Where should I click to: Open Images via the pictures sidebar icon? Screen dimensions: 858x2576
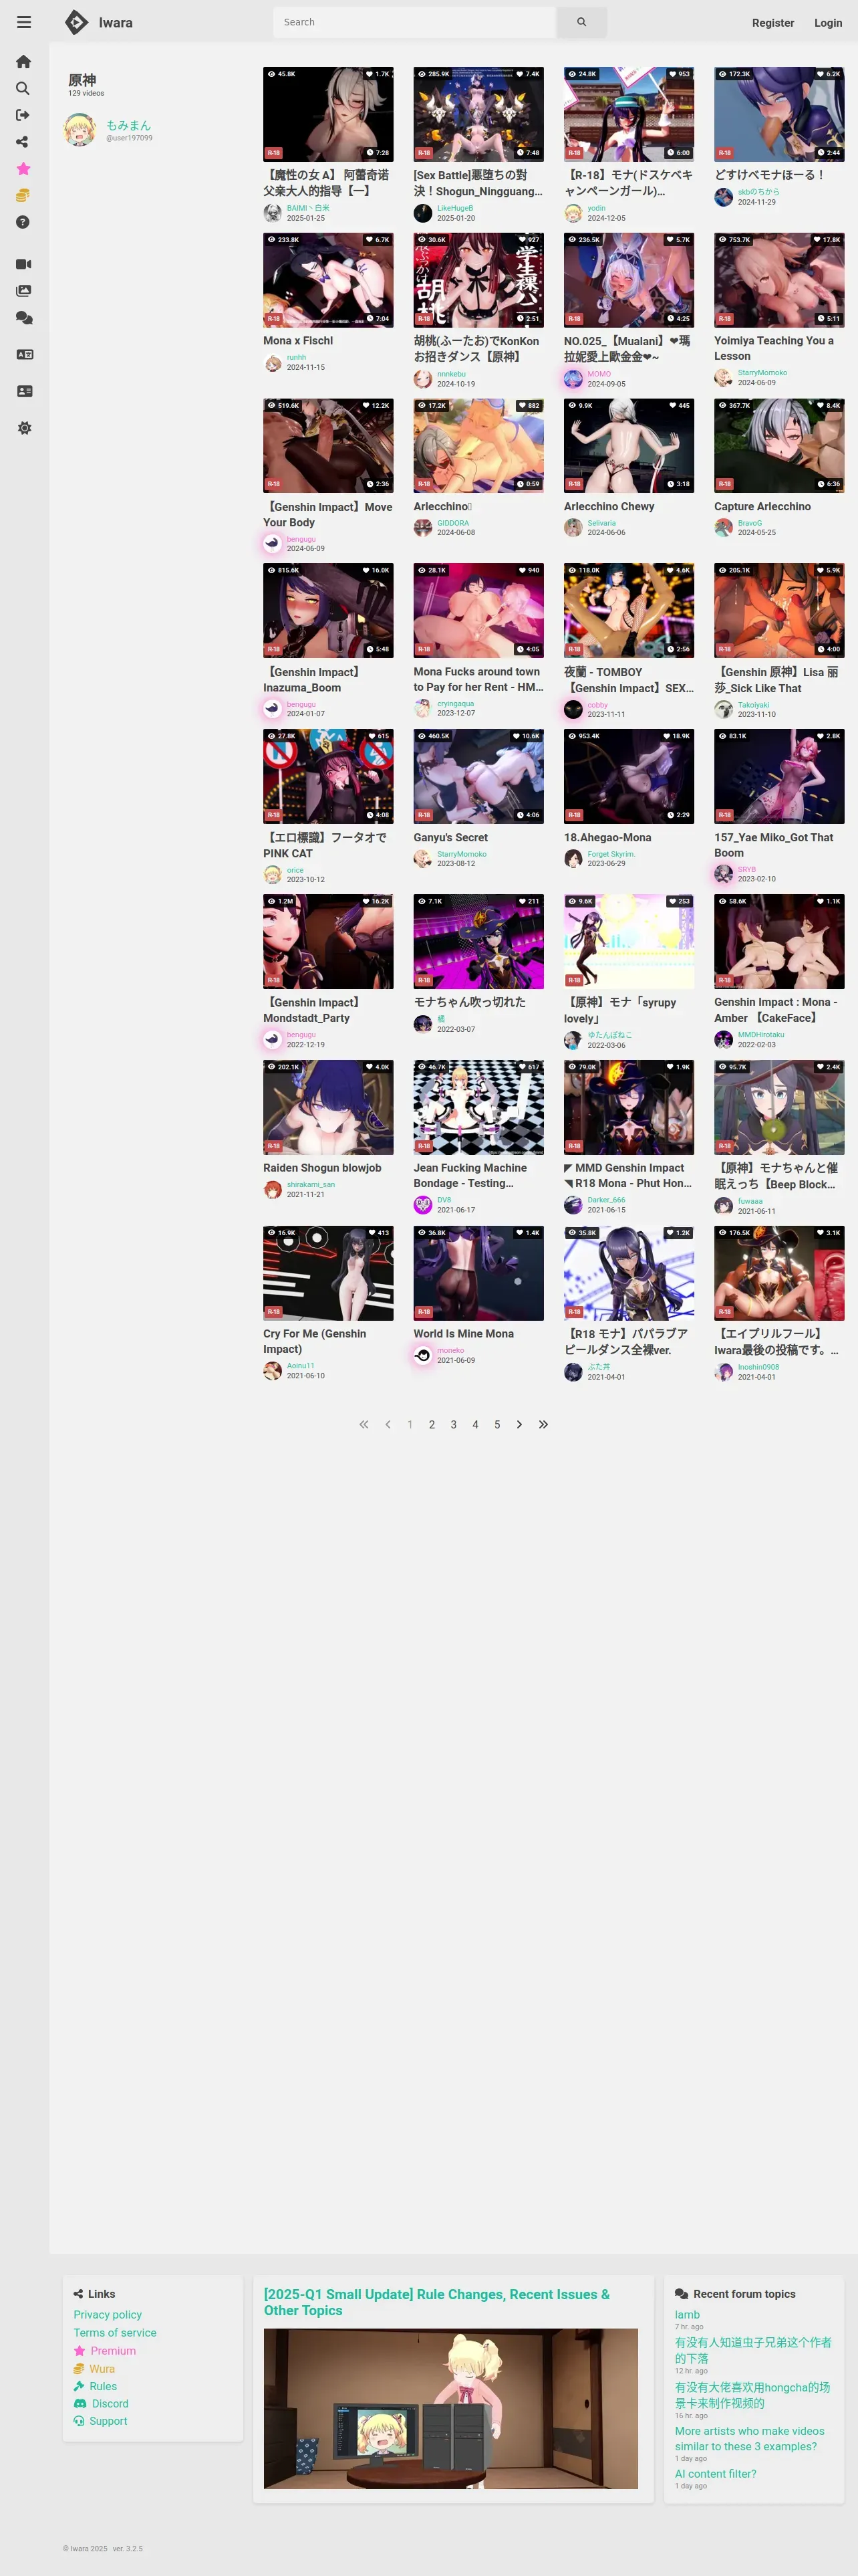click(x=24, y=291)
